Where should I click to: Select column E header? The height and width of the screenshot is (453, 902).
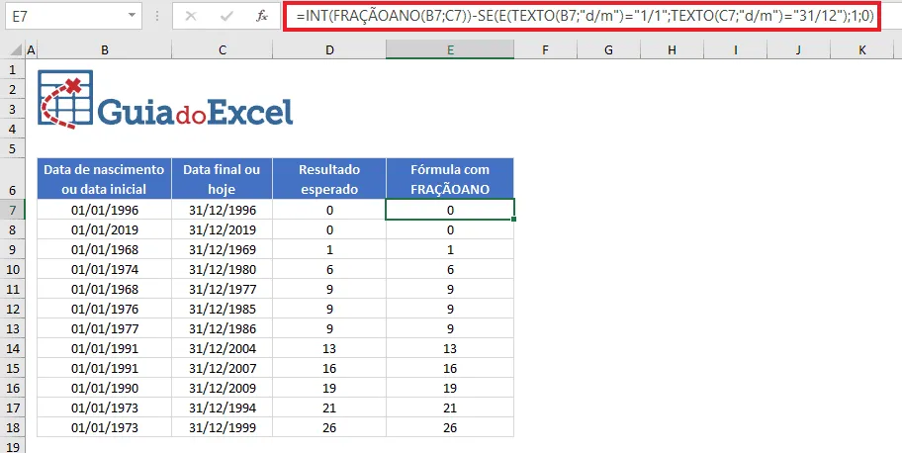tap(450, 50)
